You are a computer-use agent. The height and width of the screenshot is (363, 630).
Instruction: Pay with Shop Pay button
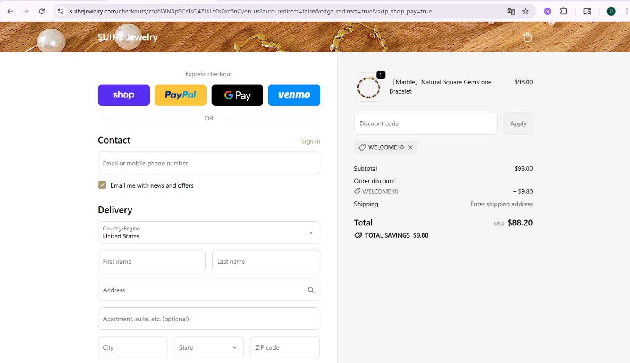(123, 95)
